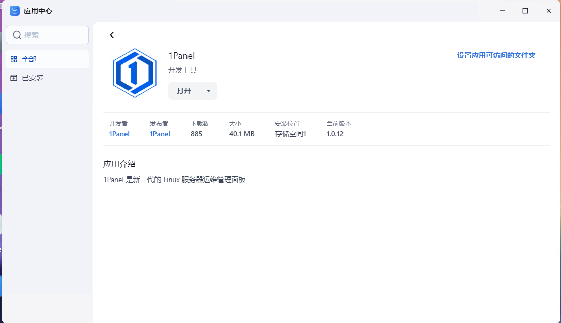561x323 pixels.
Task: Click the current version value 1.0.12
Action: 335,134
